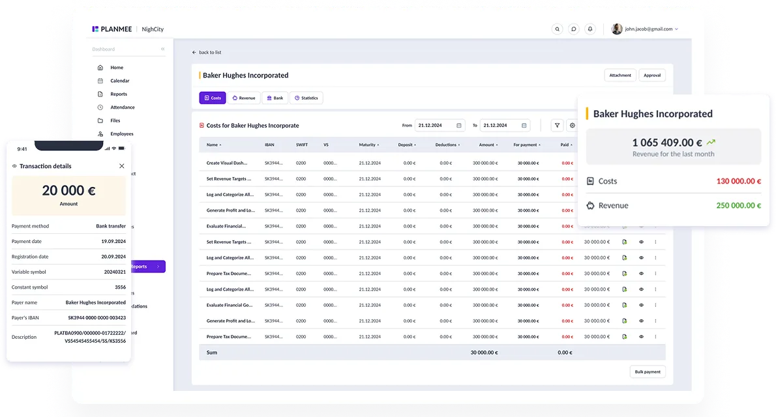
Task: Sort the table by Deposit column
Action: [407, 145]
